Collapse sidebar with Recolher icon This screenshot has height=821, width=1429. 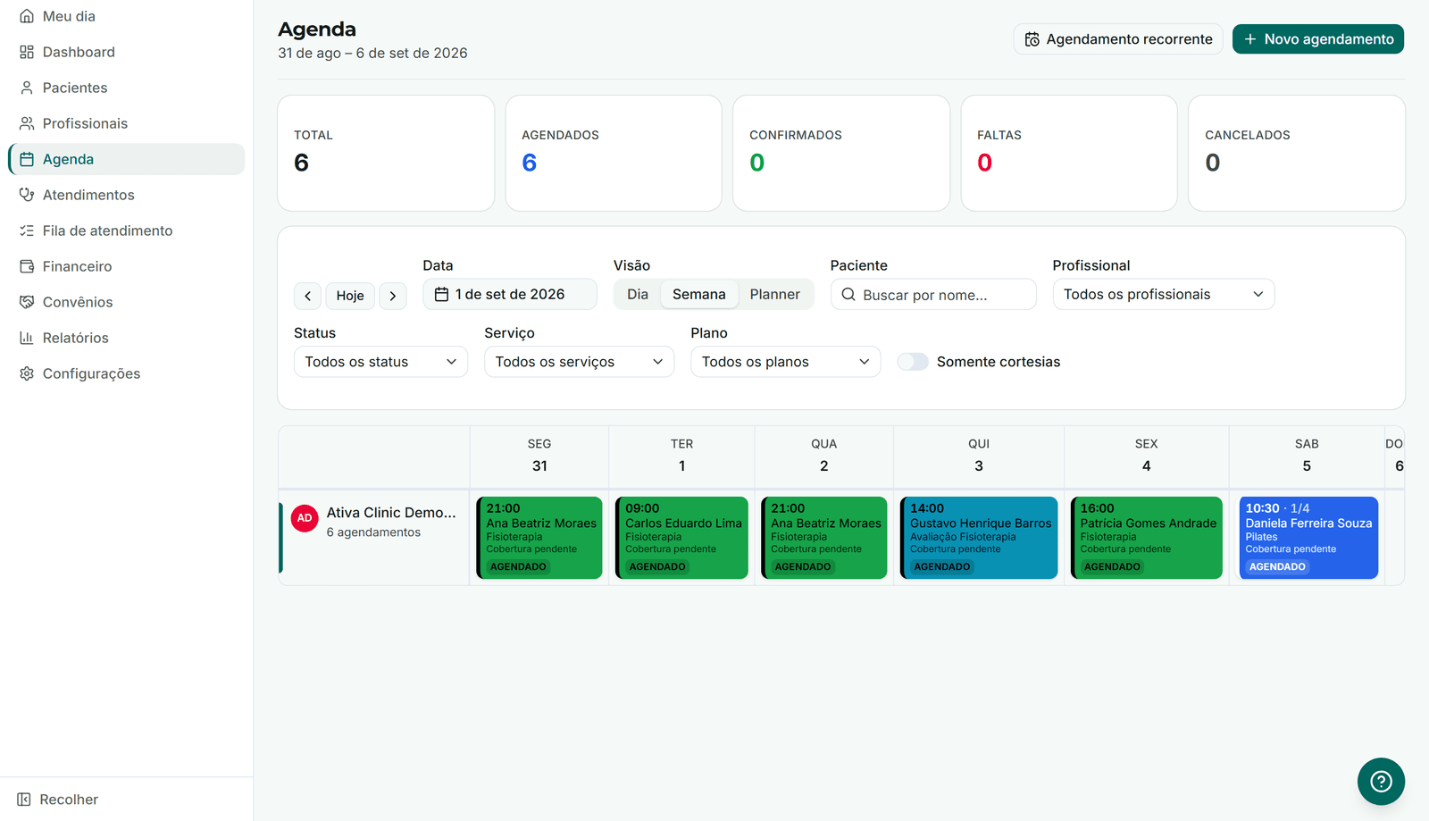point(24,800)
